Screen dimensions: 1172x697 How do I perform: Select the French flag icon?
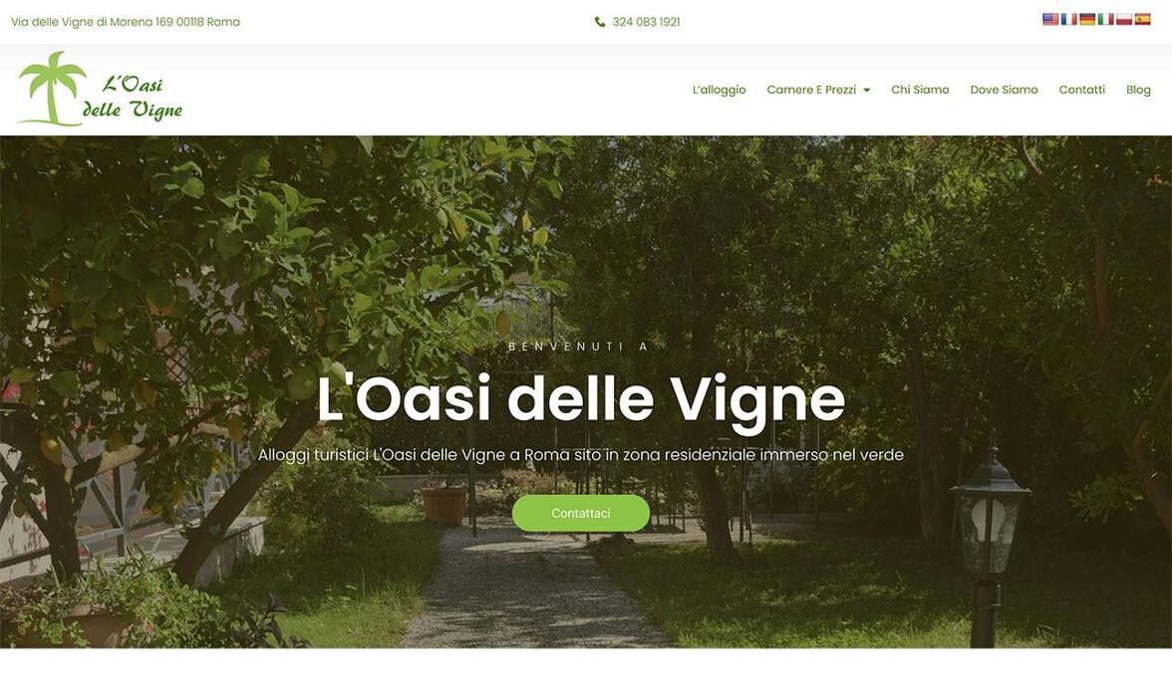pyautogui.click(x=1068, y=20)
